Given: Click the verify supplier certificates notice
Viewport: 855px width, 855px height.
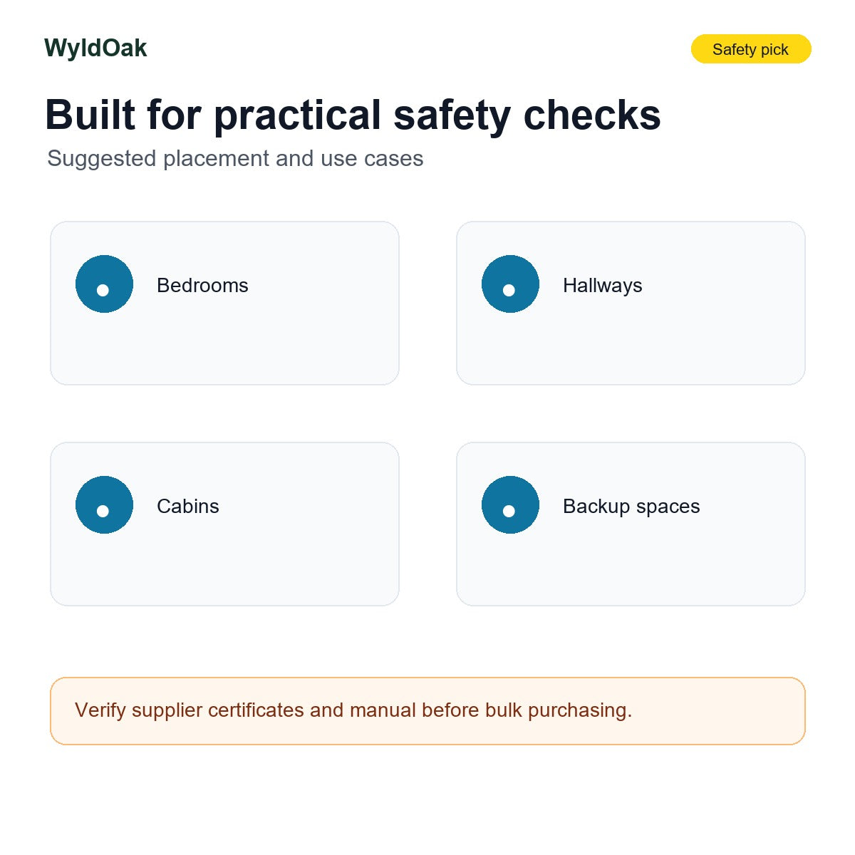Looking at the screenshot, I should (427, 711).
